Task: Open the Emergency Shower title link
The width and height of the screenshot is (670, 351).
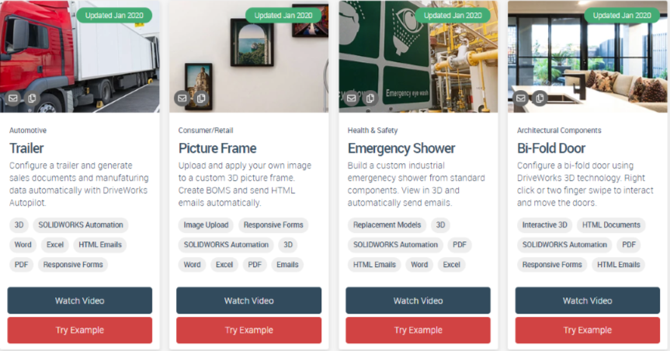Action: (401, 148)
